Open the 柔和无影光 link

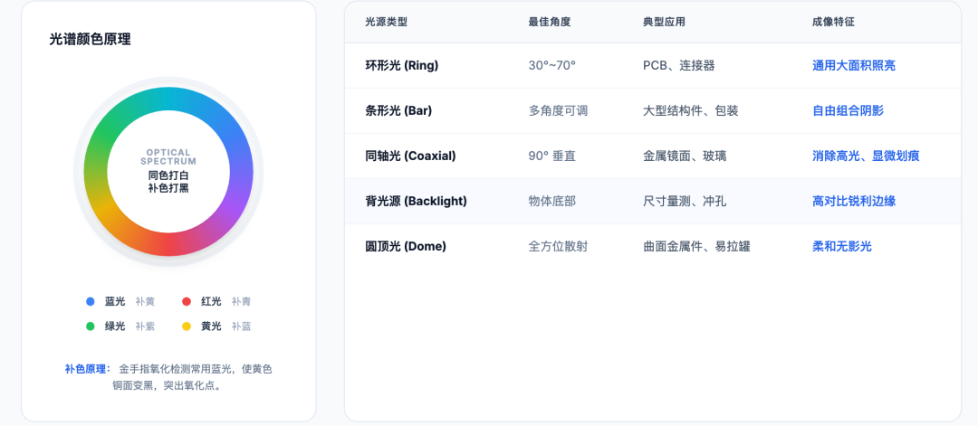[841, 247]
